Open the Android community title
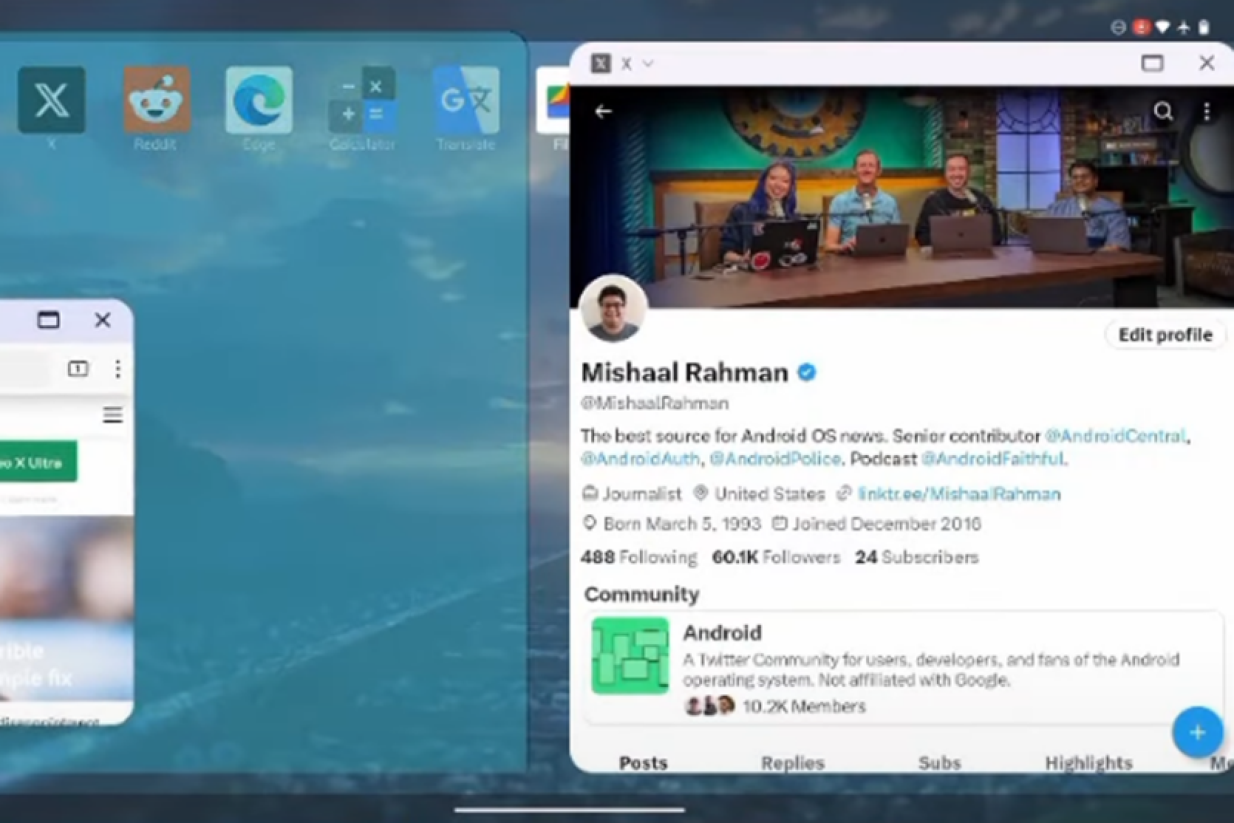The height and width of the screenshot is (823, 1234). (x=722, y=633)
